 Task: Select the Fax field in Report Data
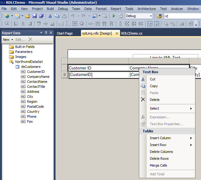[30, 121]
